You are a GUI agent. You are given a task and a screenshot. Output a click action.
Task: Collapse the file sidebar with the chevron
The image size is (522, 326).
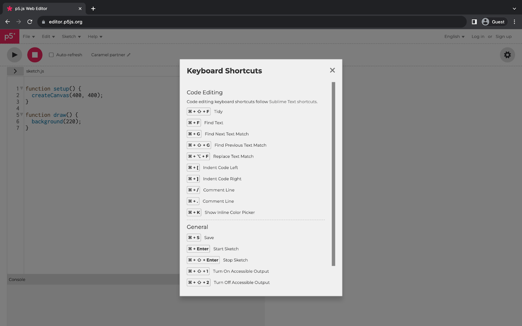[x=15, y=71]
